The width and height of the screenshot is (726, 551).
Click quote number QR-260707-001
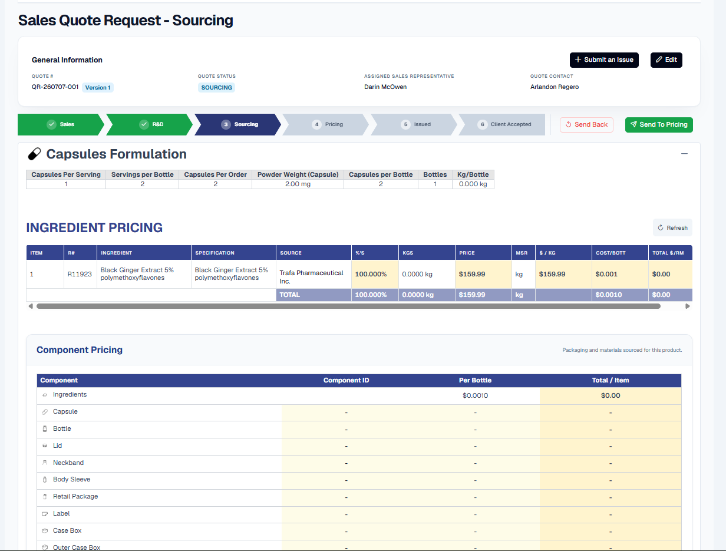[x=55, y=87]
